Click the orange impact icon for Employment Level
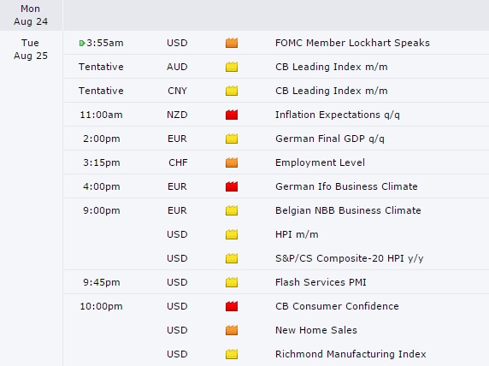The width and height of the screenshot is (489, 366). point(232,162)
